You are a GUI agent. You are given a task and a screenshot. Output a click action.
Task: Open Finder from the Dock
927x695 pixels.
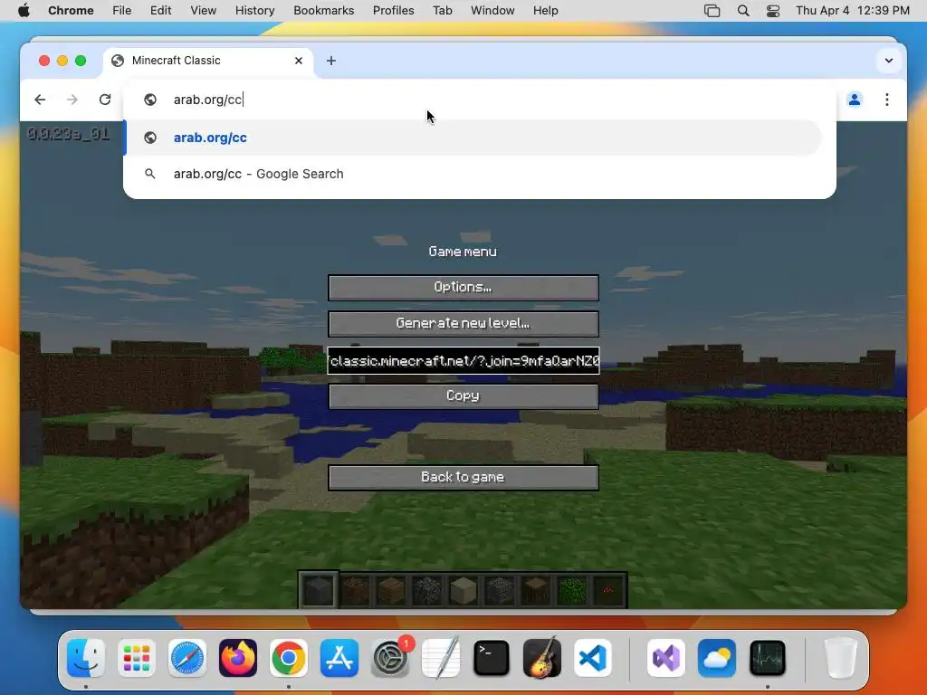pos(86,658)
